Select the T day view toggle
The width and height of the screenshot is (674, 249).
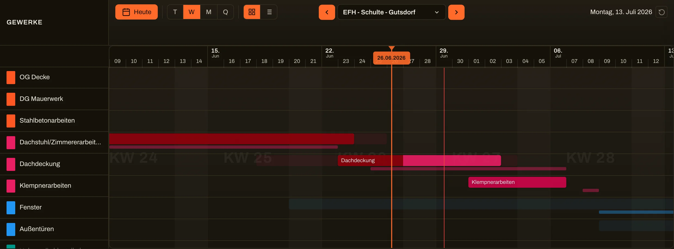[x=175, y=12]
